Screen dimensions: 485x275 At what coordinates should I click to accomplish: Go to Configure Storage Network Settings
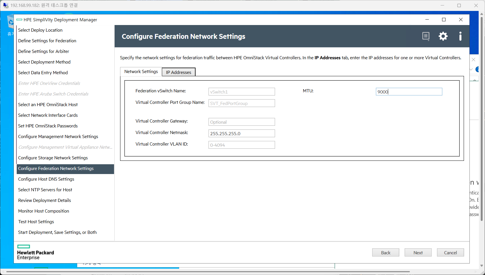65,158
